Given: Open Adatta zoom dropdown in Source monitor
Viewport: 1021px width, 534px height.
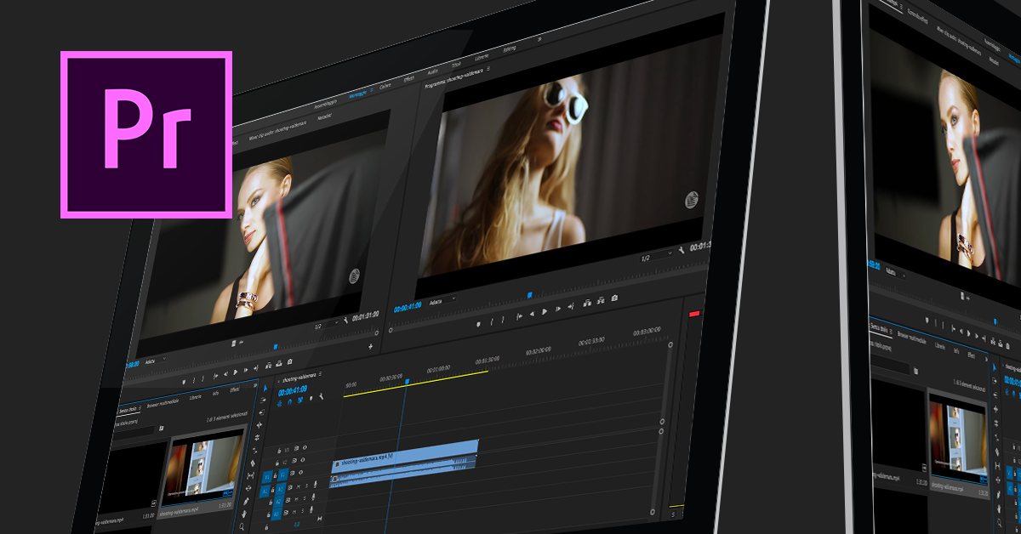Looking at the screenshot, I should (156, 361).
